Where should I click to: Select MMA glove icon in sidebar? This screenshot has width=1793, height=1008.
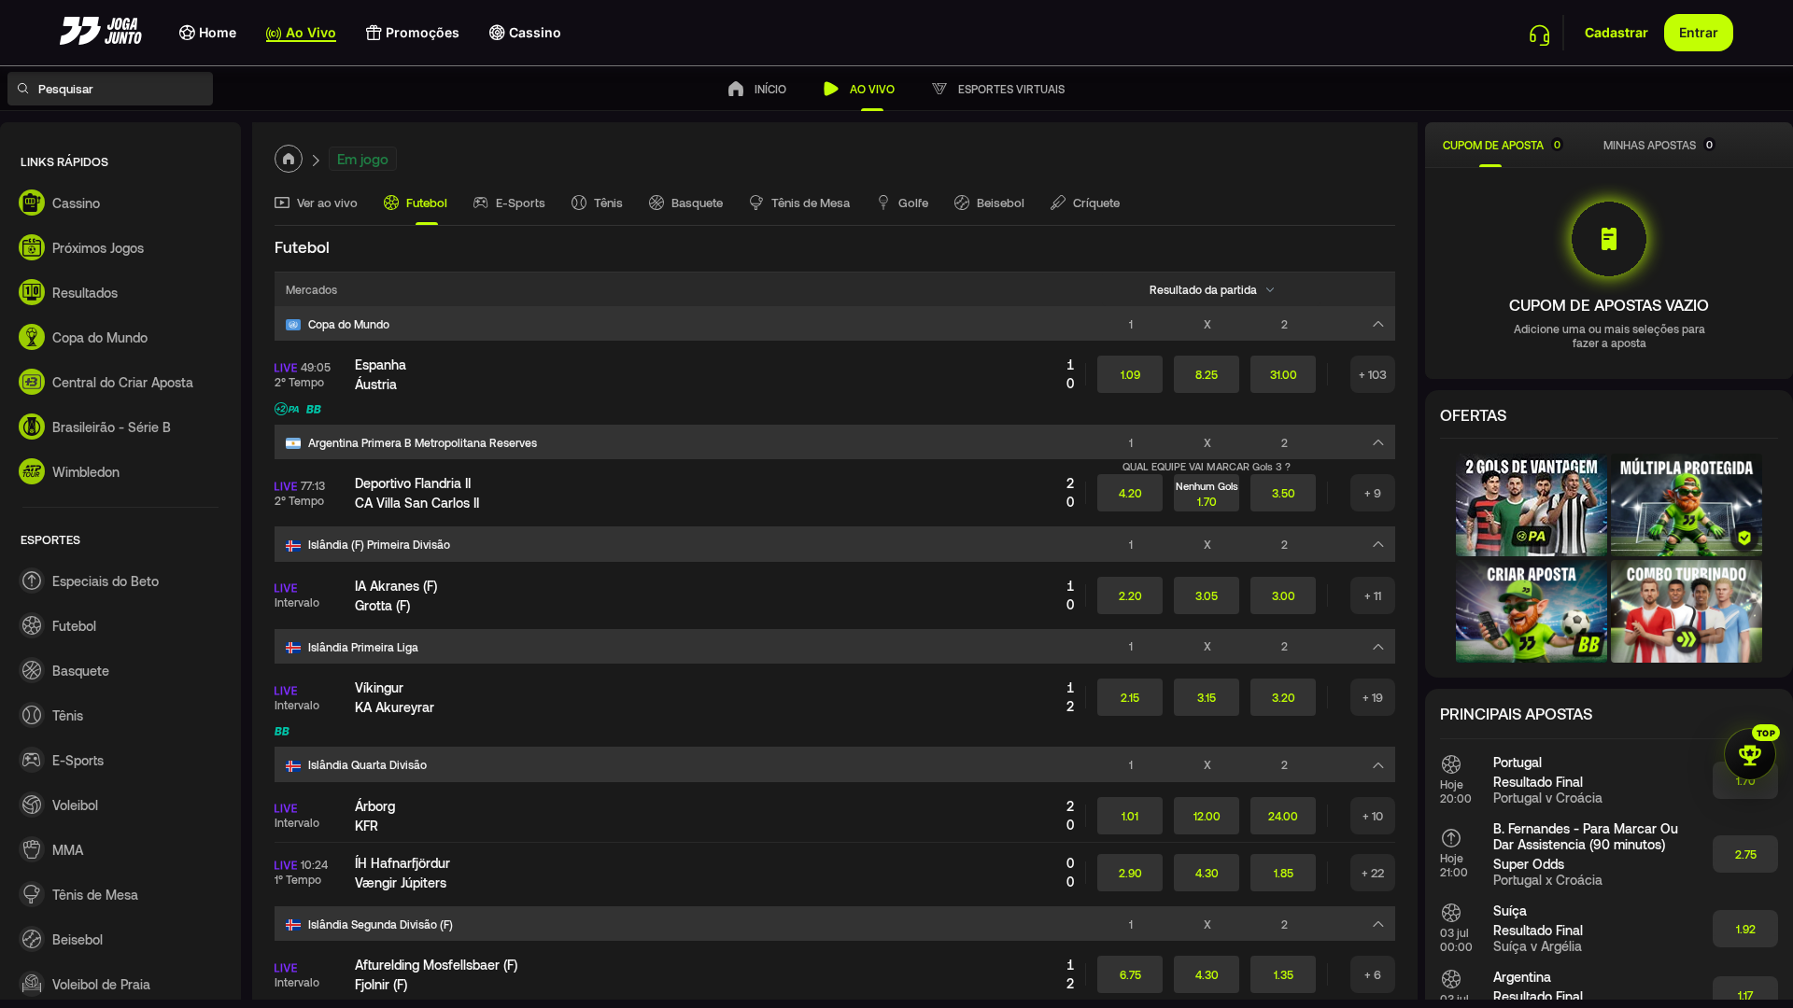pyautogui.click(x=32, y=849)
